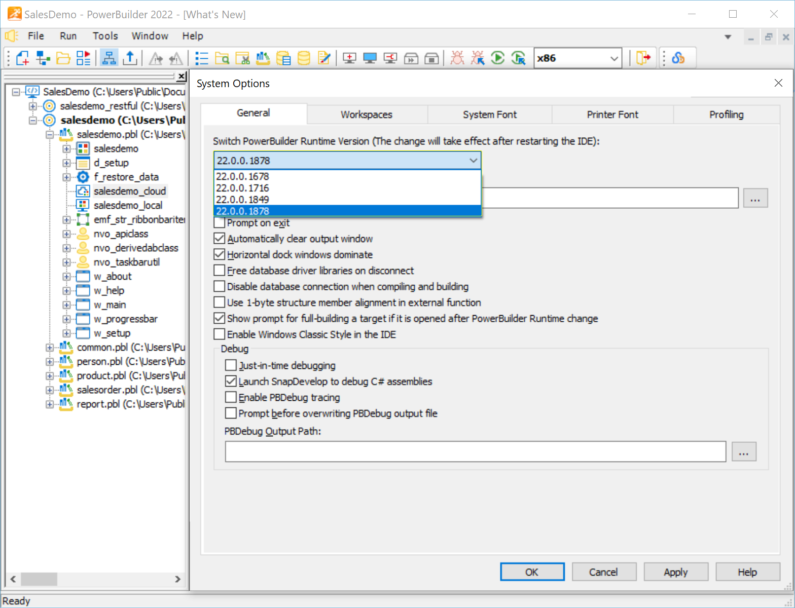Click the Apply button
This screenshot has width=795, height=608.
(x=676, y=572)
